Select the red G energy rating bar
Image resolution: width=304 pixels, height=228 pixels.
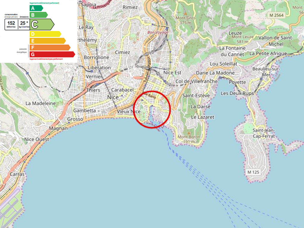tap(52, 54)
